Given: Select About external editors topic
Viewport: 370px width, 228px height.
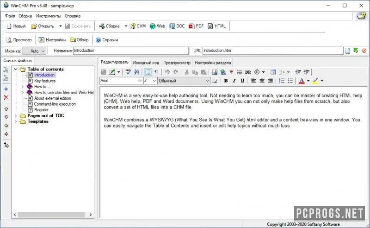Looking at the screenshot, I should [52, 98].
